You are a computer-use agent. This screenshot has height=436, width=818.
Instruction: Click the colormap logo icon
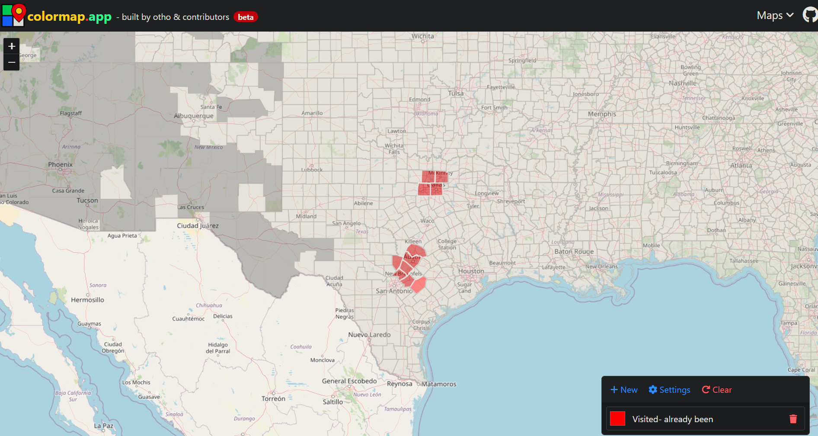tap(13, 15)
